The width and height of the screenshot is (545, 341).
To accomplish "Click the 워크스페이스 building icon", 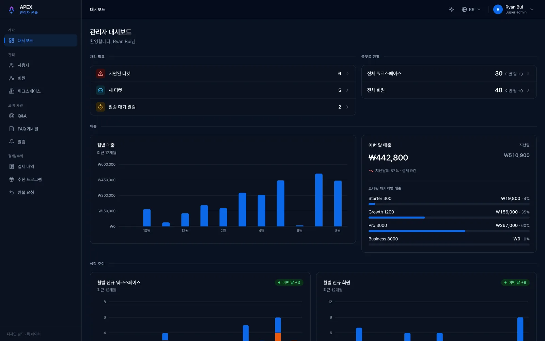I will [x=12, y=91].
